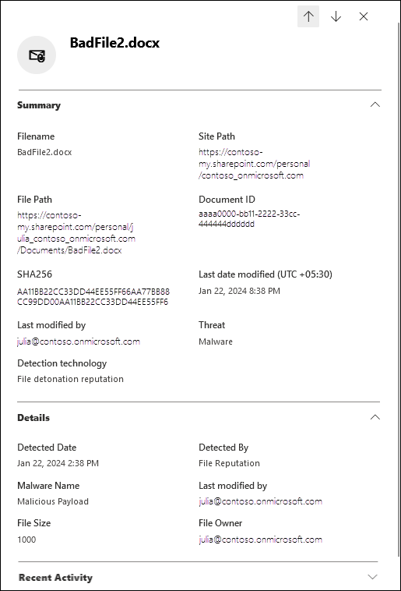Click the Summary section heading
The height and width of the screenshot is (591, 401).
[x=39, y=105]
